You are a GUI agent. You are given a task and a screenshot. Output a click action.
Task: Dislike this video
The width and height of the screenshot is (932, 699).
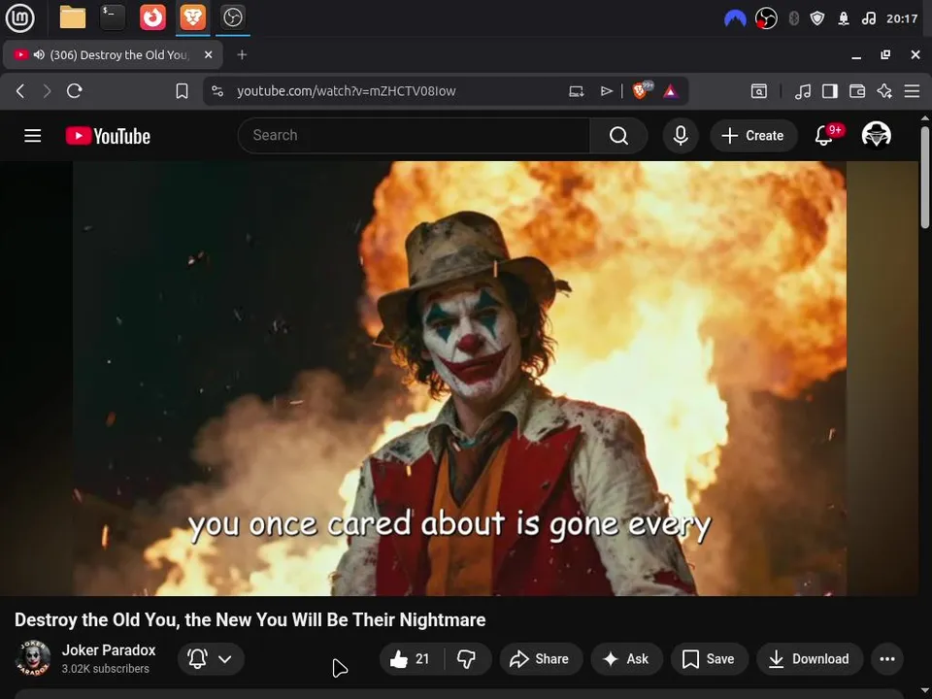click(x=467, y=658)
